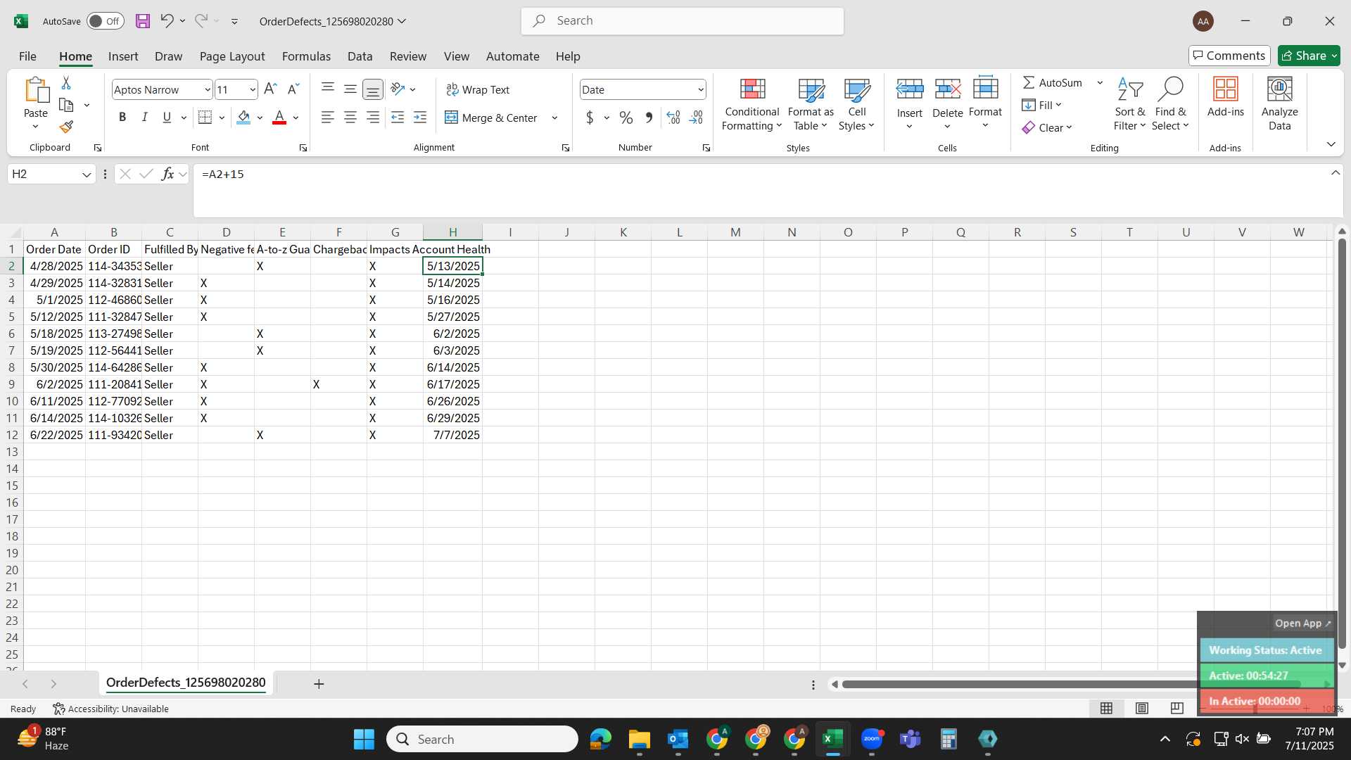Click the Save icon in title bar
Screen dimensions: 1351x760
pos(143,21)
